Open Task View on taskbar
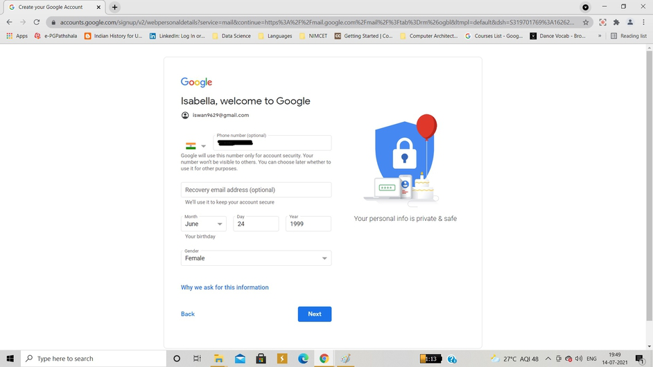Viewport: 653px width, 367px height. (198, 358)
